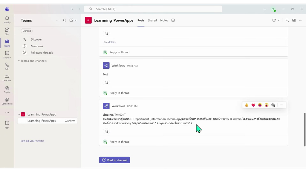Screen dimensions: 306x172
Task: Open Chat in the sidebar
Action: tap(7, 31)
